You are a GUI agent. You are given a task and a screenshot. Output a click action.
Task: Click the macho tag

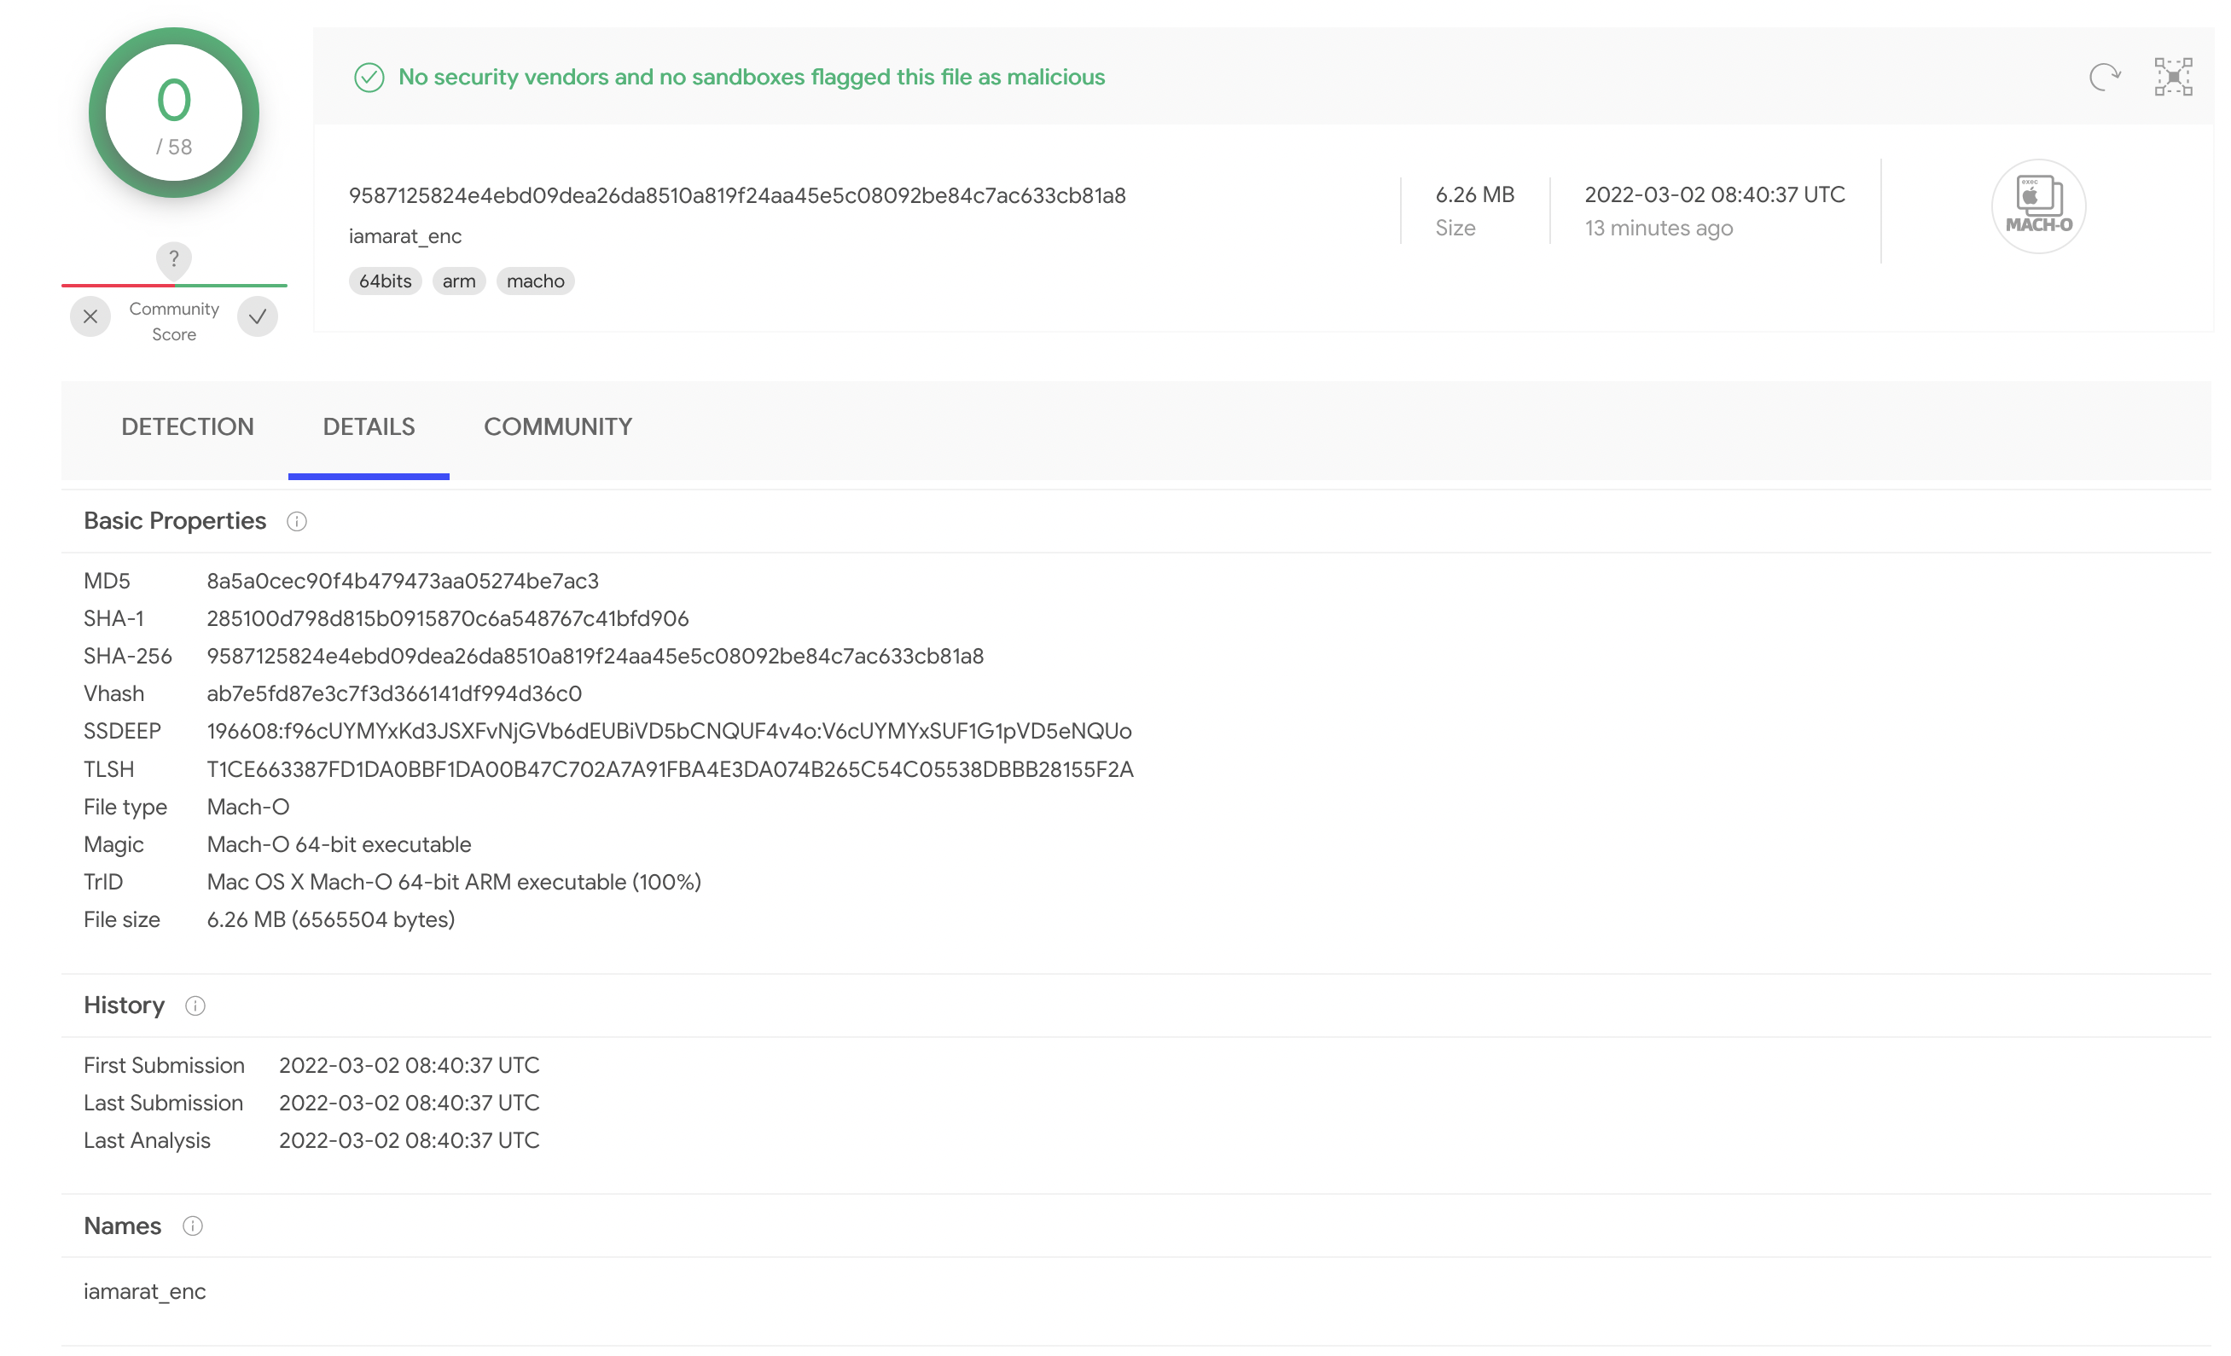535,281
